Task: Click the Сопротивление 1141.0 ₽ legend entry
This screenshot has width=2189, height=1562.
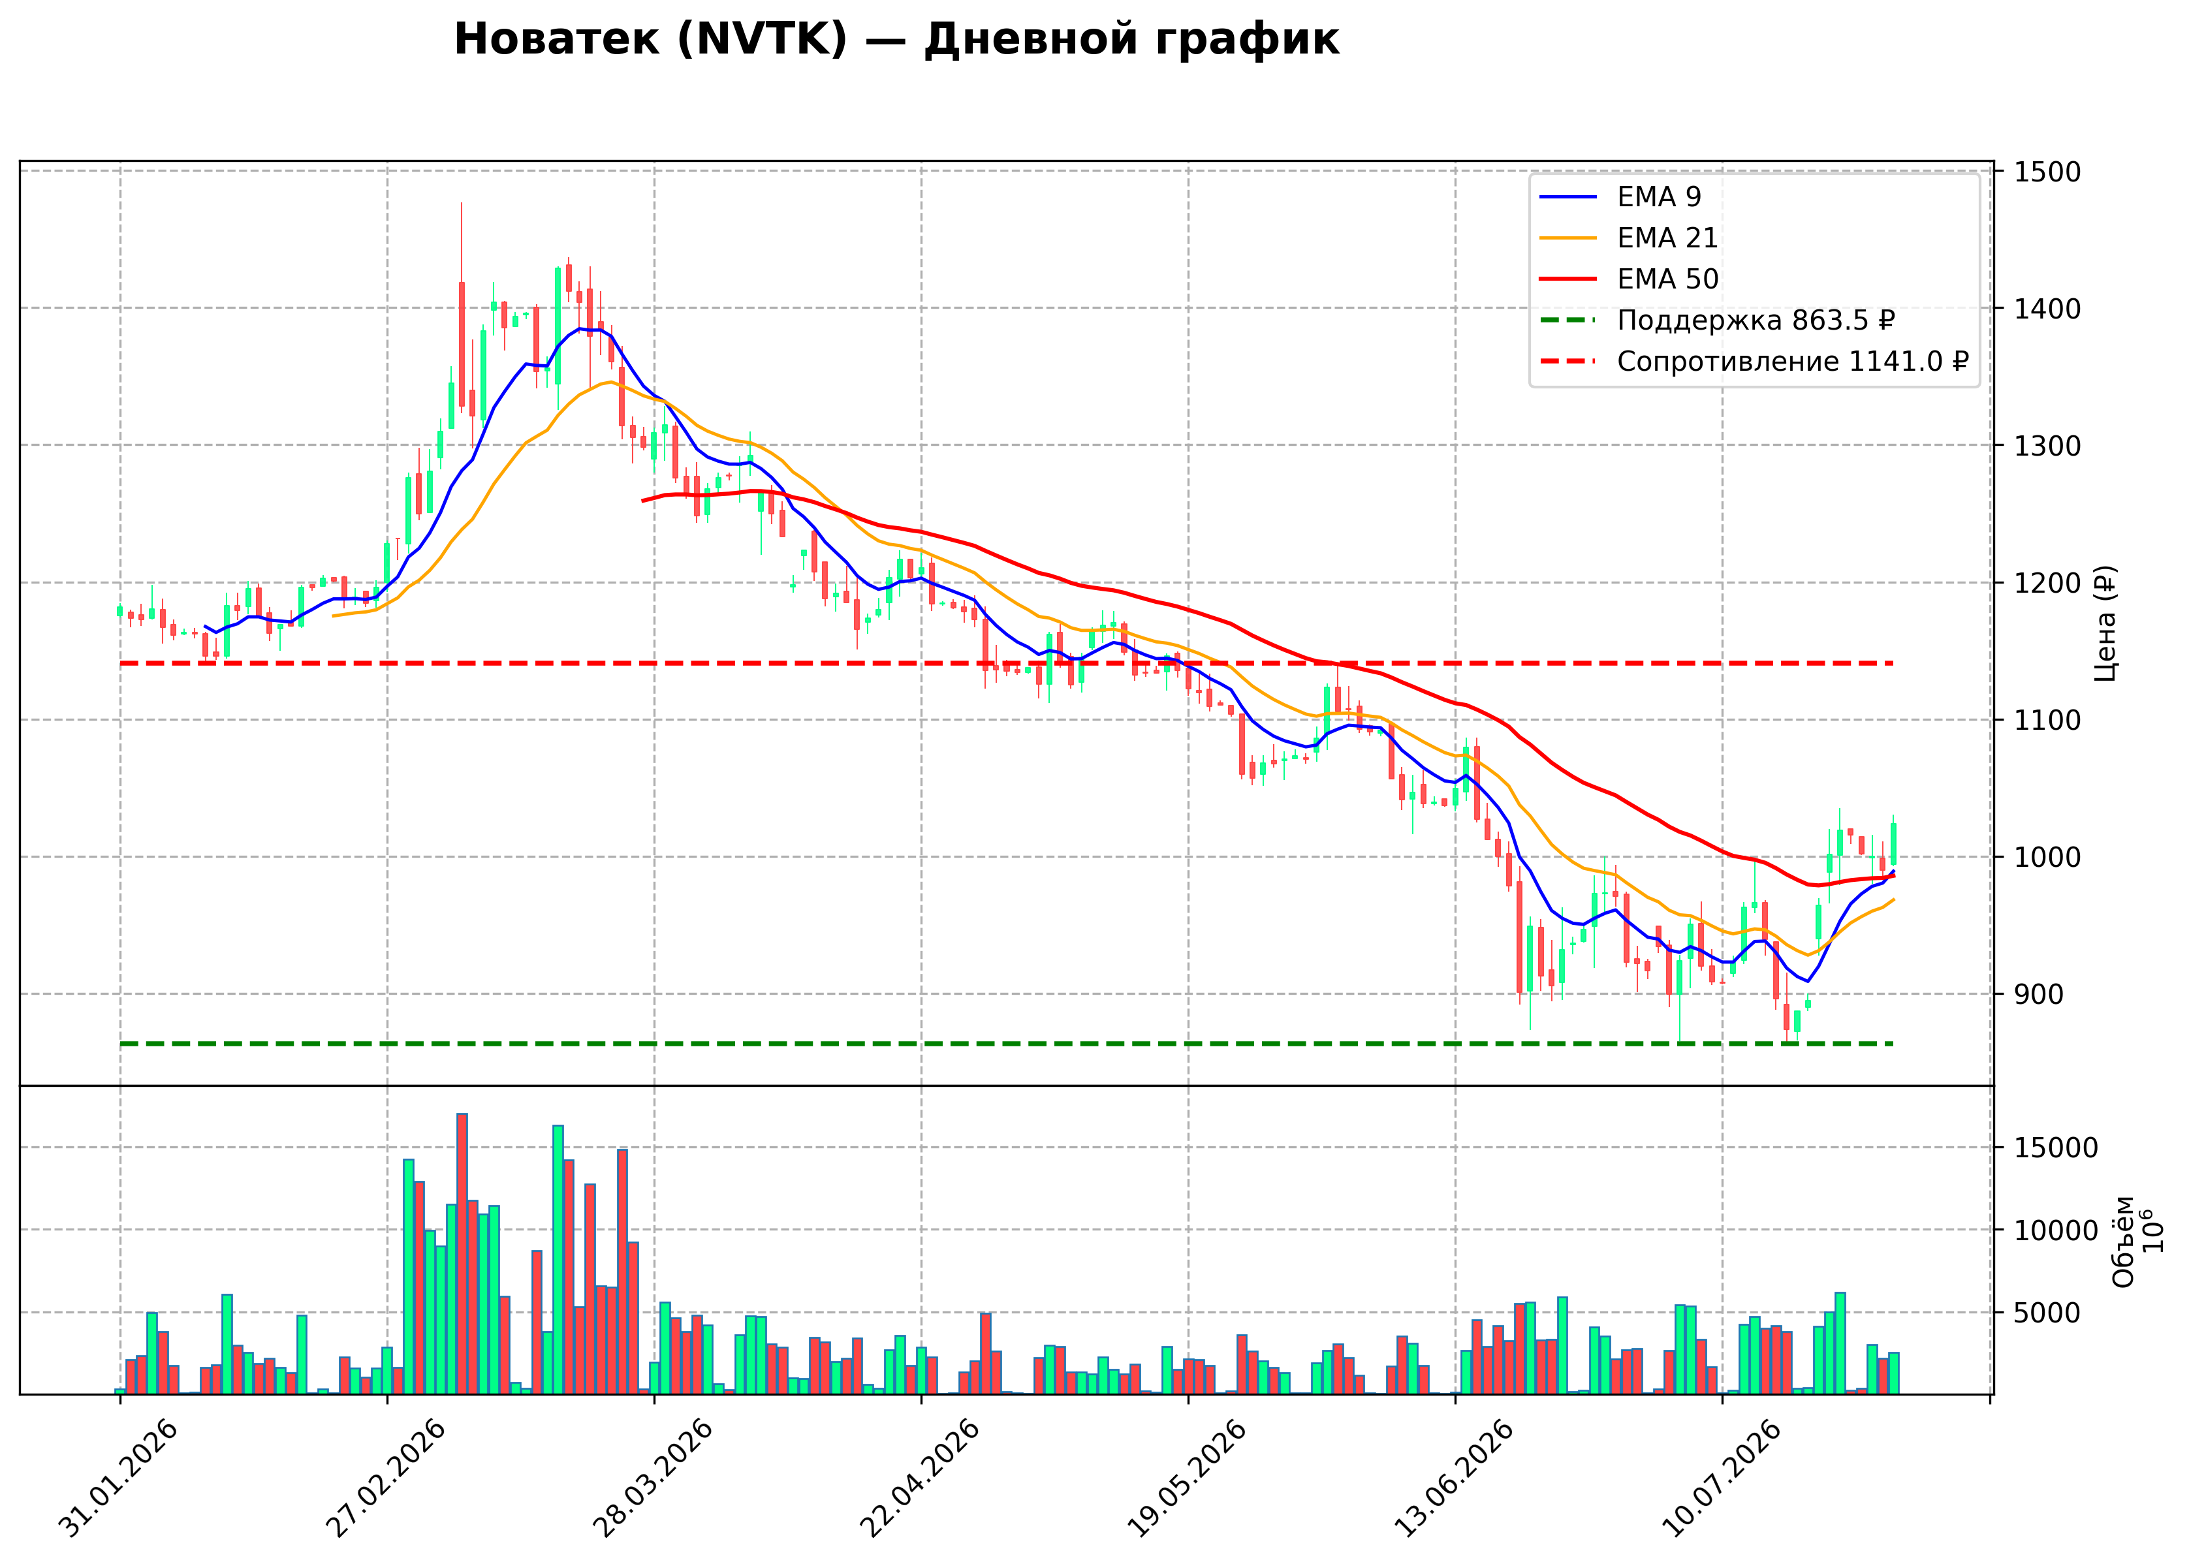Action: [x=1754, y=362]
